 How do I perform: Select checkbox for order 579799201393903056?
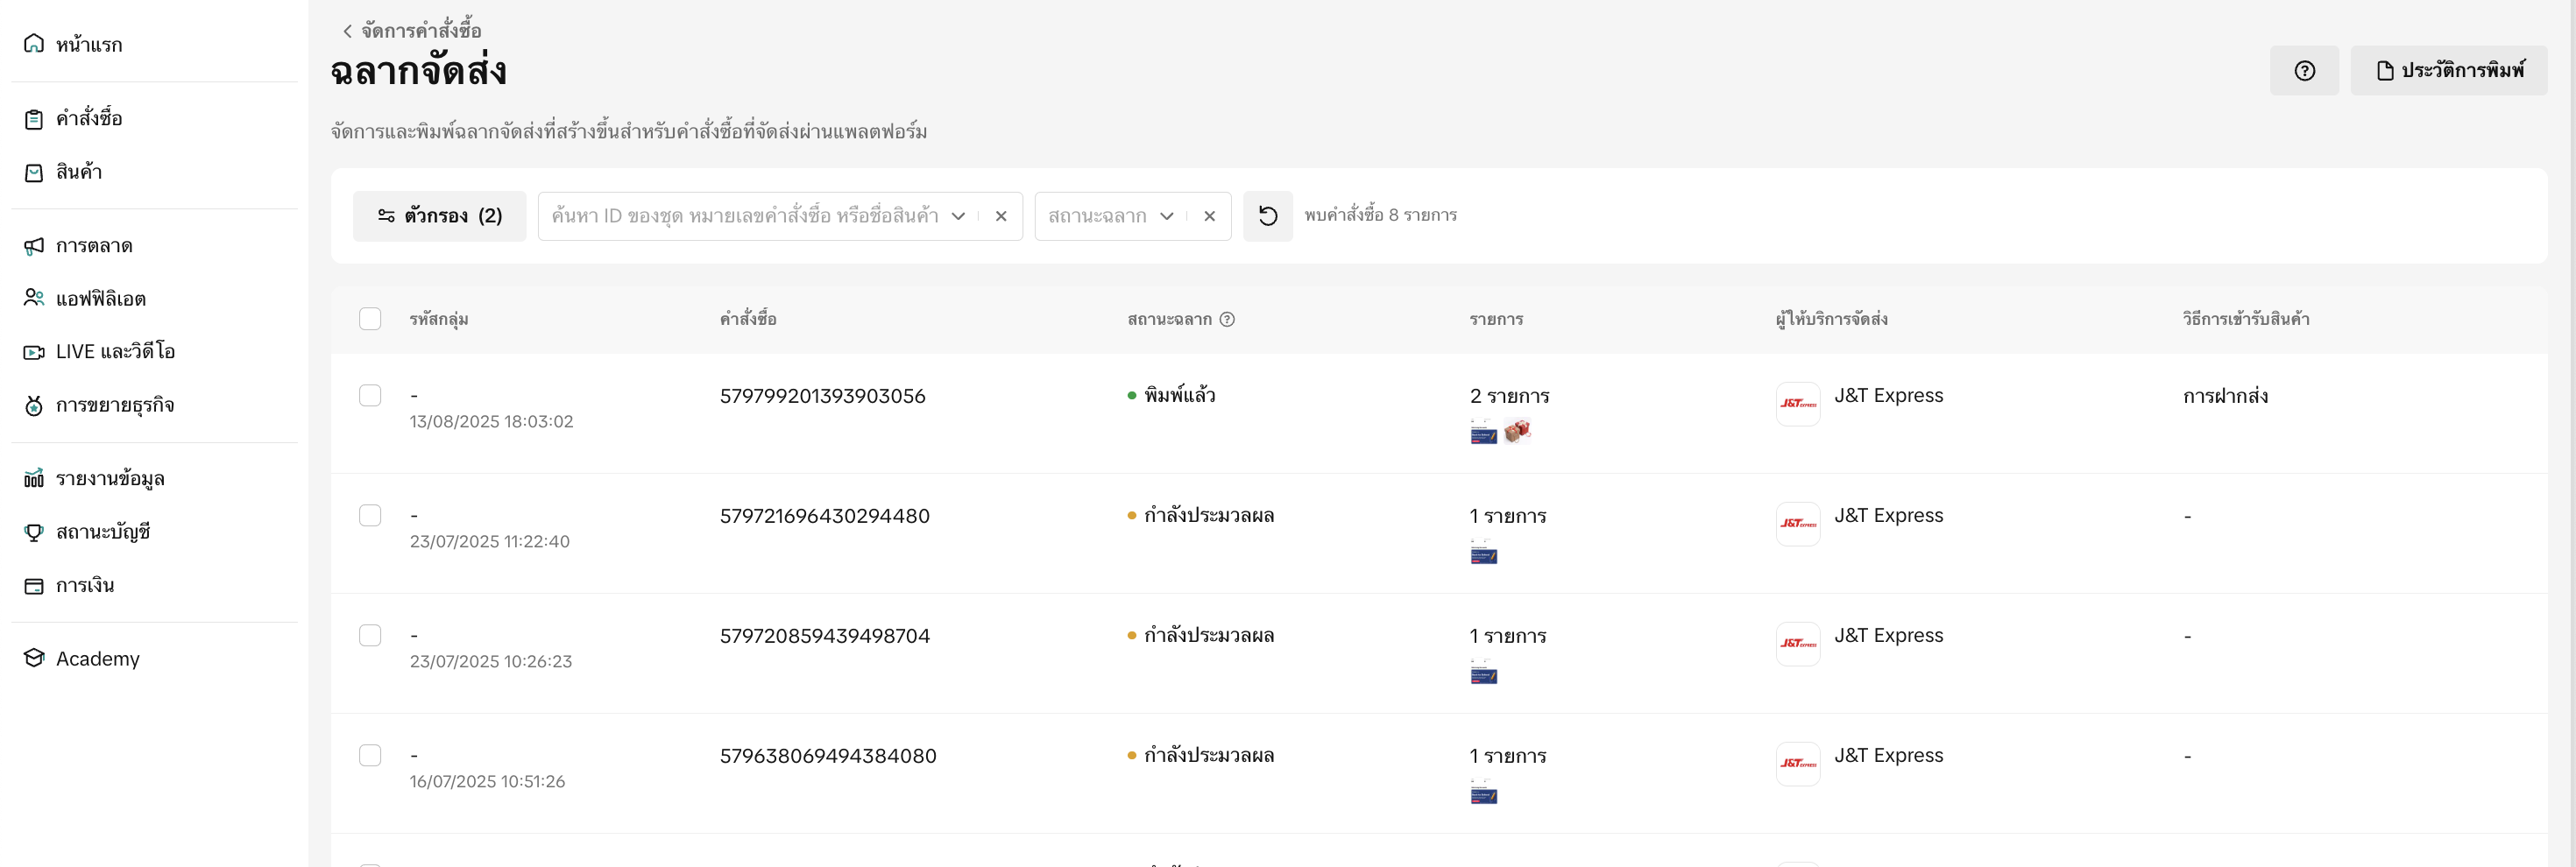(370, 396)
